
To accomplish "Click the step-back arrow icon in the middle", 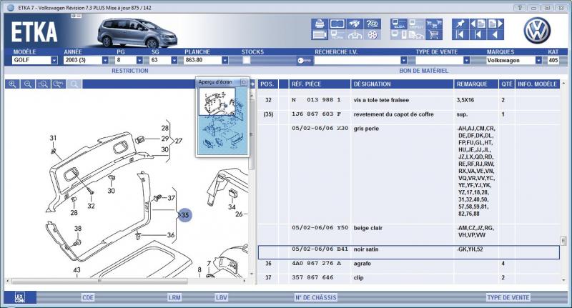I will [478, 35].
